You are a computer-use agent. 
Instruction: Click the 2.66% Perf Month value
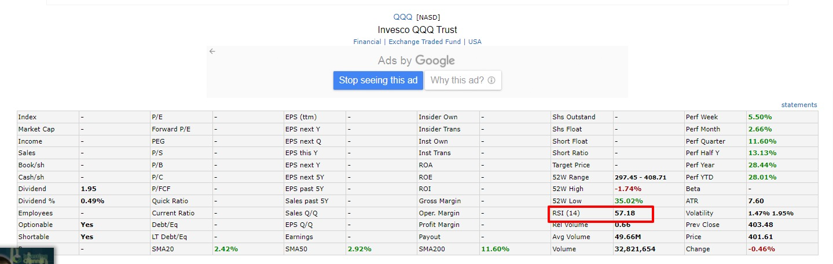(760, 129)
